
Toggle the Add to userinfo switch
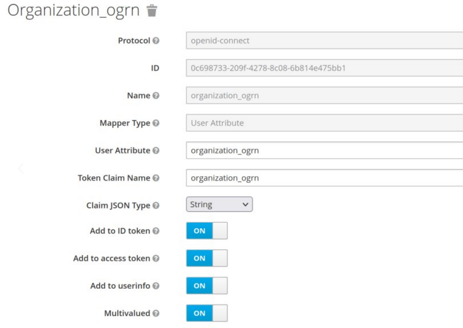pos(207,286)
